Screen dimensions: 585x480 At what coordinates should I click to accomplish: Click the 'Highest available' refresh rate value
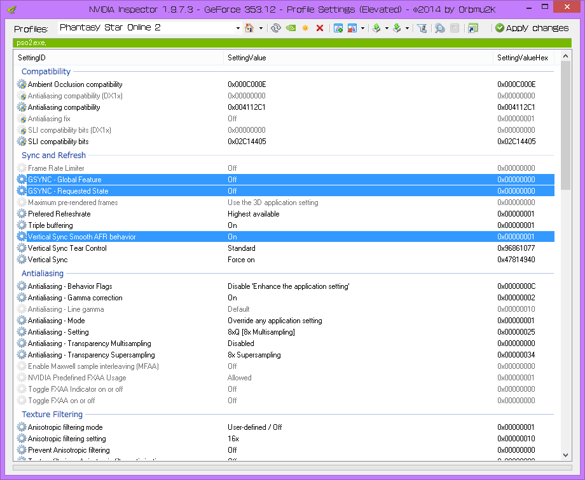pos(253,214)
